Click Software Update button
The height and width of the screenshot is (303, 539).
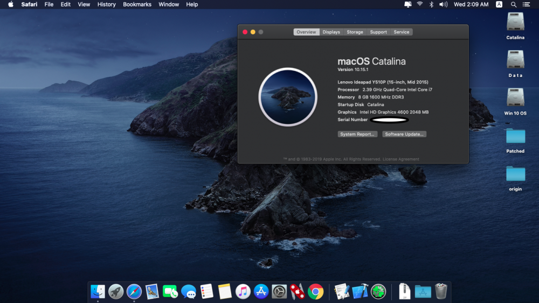pos(404,134)
